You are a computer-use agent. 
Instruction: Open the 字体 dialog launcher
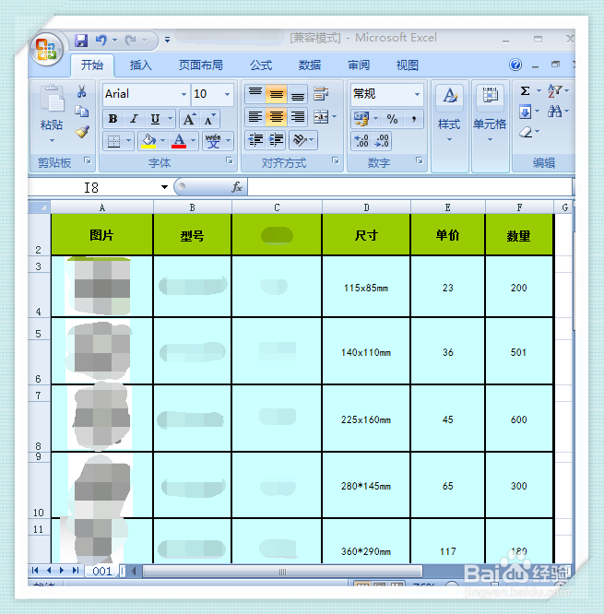click(x=230, y=160)
